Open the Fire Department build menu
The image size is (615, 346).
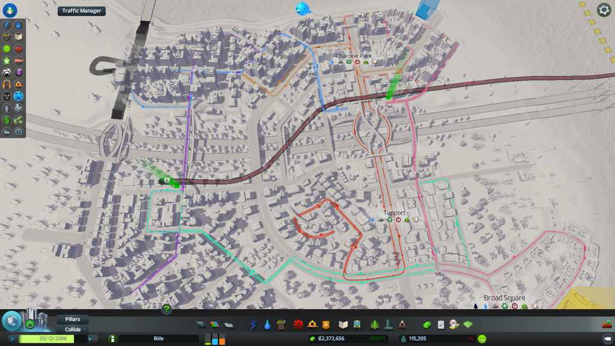tap(312, 324)
